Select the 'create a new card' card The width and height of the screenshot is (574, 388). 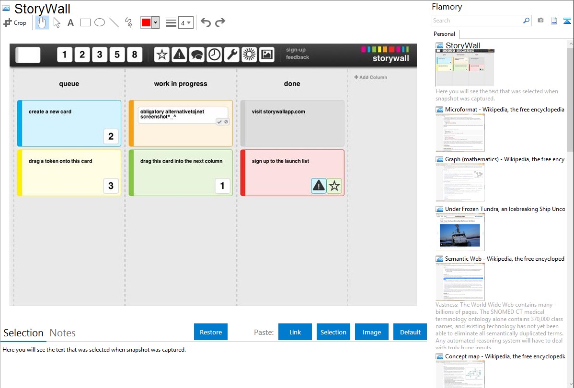click(x=69, y=123)
